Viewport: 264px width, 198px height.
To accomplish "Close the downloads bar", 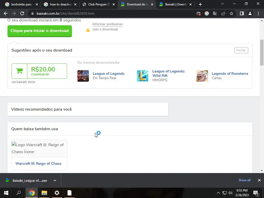I will pos(259,180).
